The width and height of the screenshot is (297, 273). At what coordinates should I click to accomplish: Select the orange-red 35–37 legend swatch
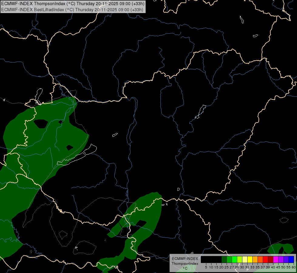pos(260,259)
